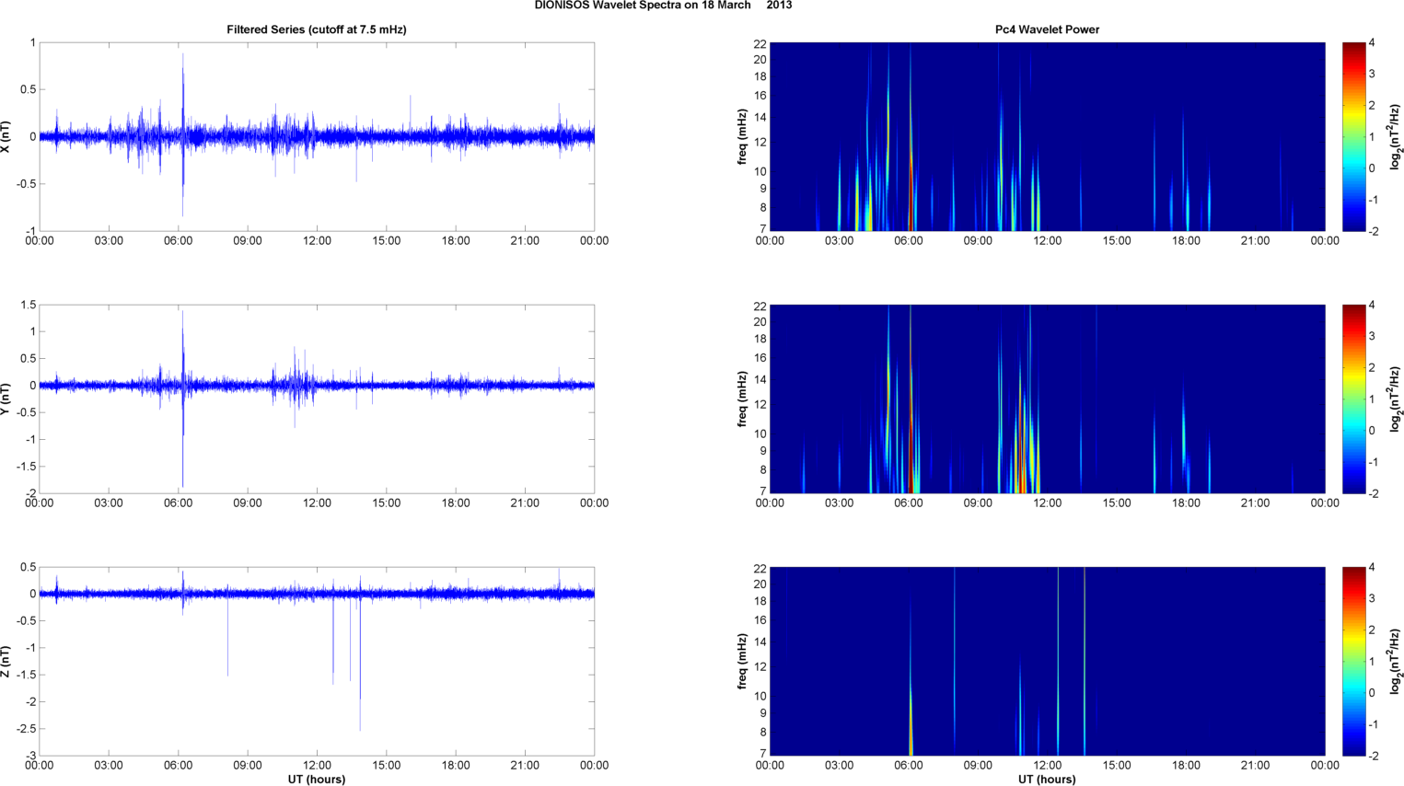1404x786 pixels.
Task: Click the colorbar beside the top spectrogram
Action: [1353, 136]
